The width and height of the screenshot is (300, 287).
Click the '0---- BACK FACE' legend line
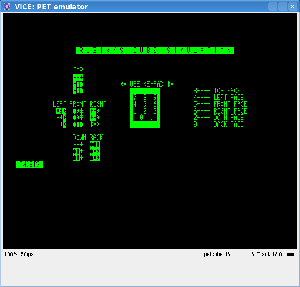click(x=219, y=124)
